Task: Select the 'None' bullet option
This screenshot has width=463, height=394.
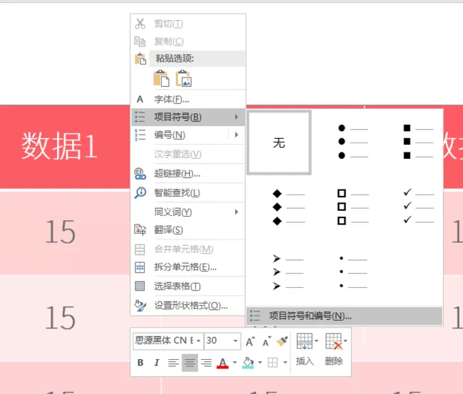Action: tap(279, 142)
